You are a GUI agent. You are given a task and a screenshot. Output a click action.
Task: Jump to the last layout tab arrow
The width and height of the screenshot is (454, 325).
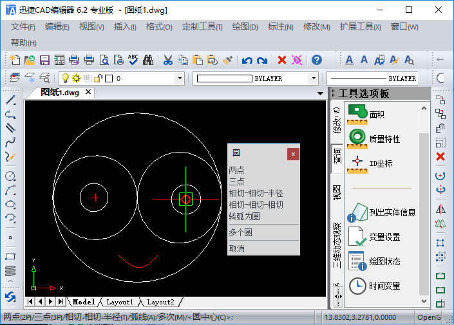pos(61,302)
